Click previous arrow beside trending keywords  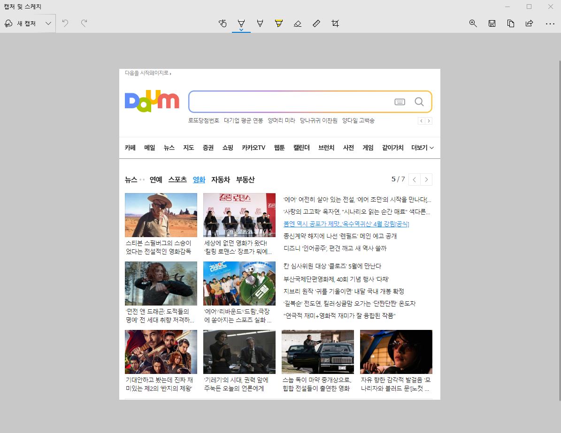(422, 121)
